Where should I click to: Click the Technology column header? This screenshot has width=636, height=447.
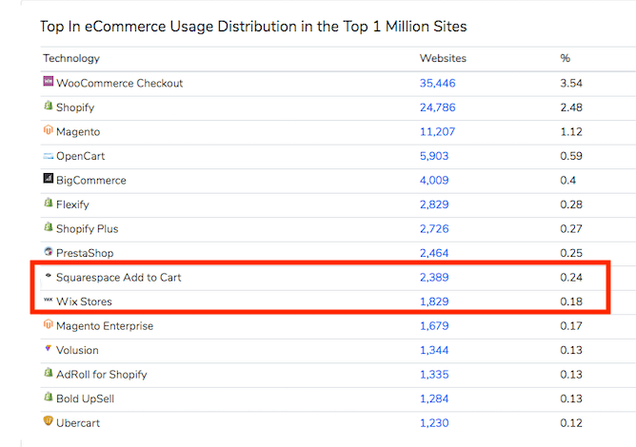[x=71, y=59]
